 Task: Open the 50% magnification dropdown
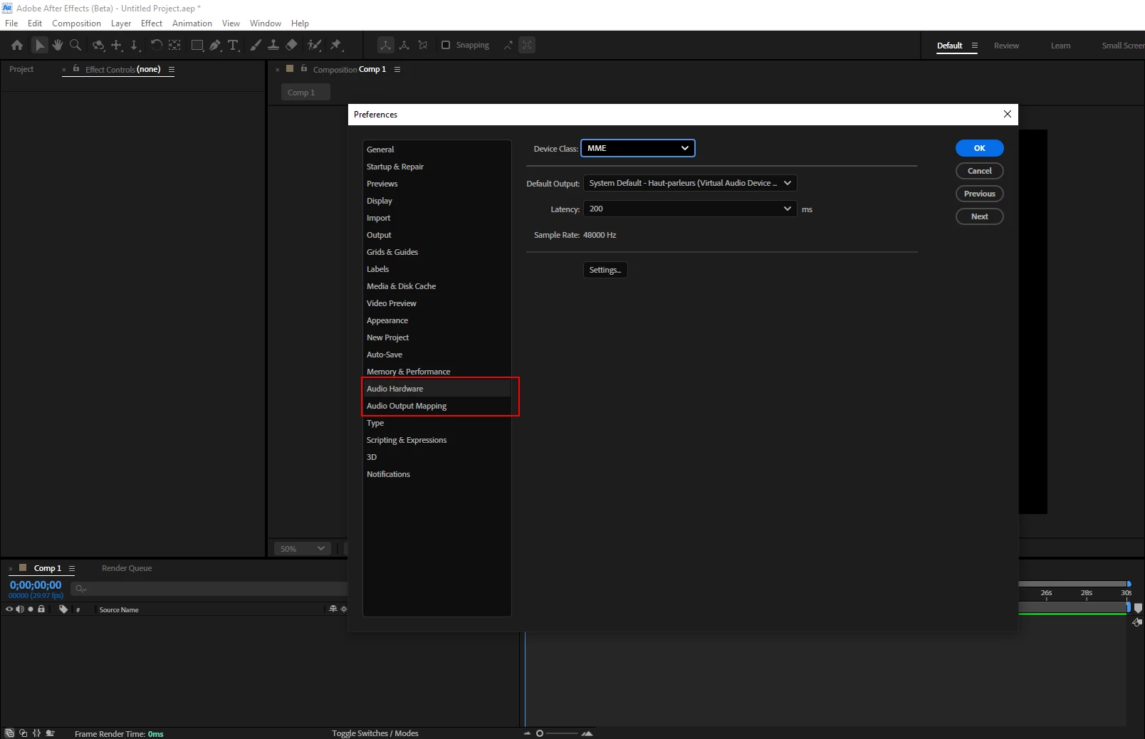303,549
